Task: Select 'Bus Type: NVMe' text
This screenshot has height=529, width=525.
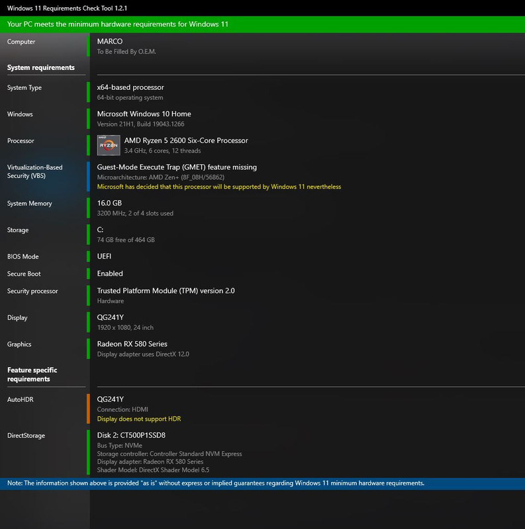Action: 120,446
